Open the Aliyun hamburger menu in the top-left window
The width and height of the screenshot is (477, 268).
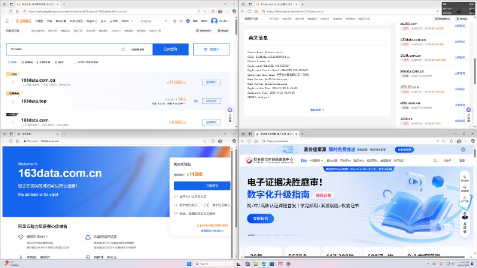pos(7,21)
